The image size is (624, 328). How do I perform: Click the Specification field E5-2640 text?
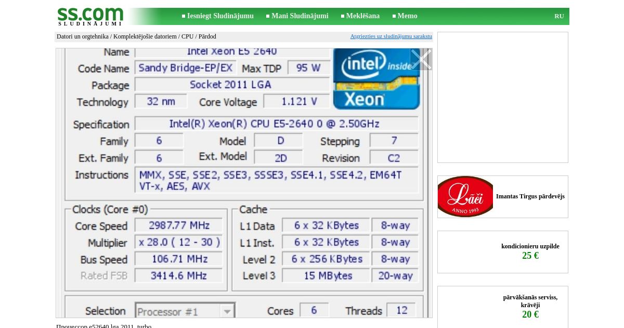277,124
